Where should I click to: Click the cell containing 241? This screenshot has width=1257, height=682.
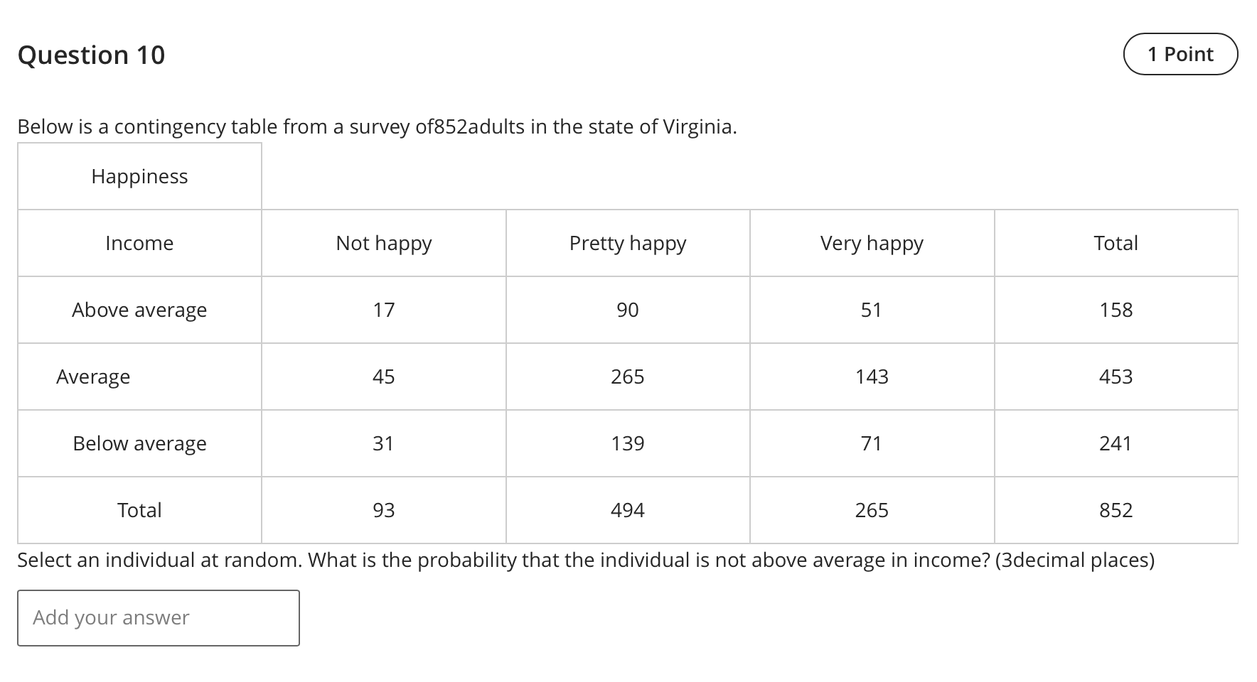coord(1116,443)
